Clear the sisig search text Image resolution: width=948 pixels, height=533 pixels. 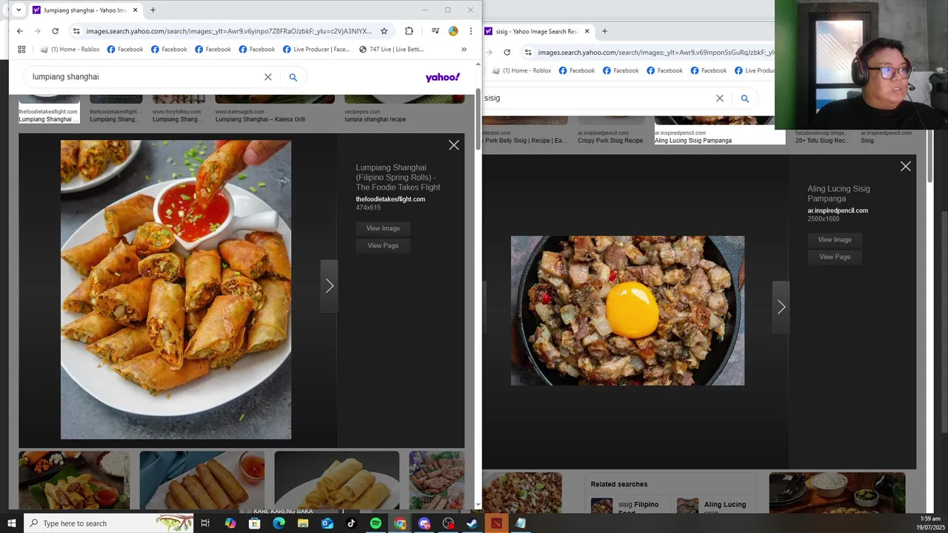click(719, 98)
